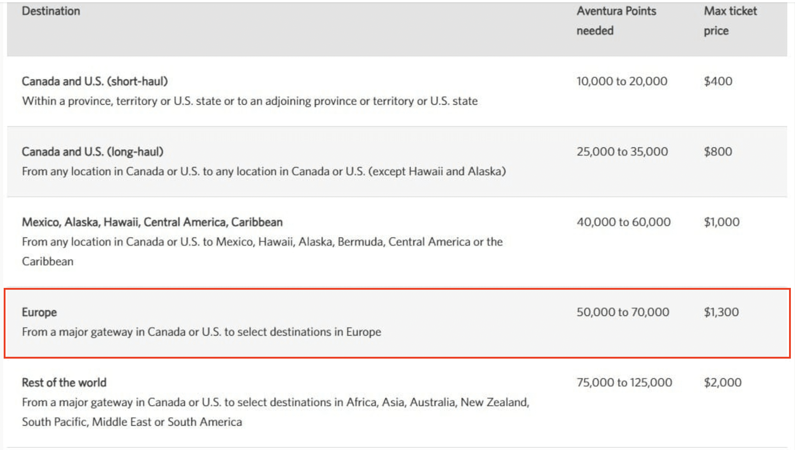
Task: Select the Mexico, Alaska, Hawaii row title
Action: click(152, 222)
